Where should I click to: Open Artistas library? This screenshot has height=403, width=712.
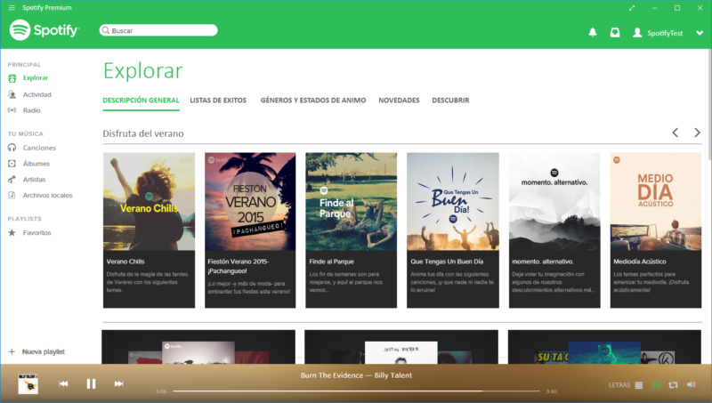coord(35,180)
